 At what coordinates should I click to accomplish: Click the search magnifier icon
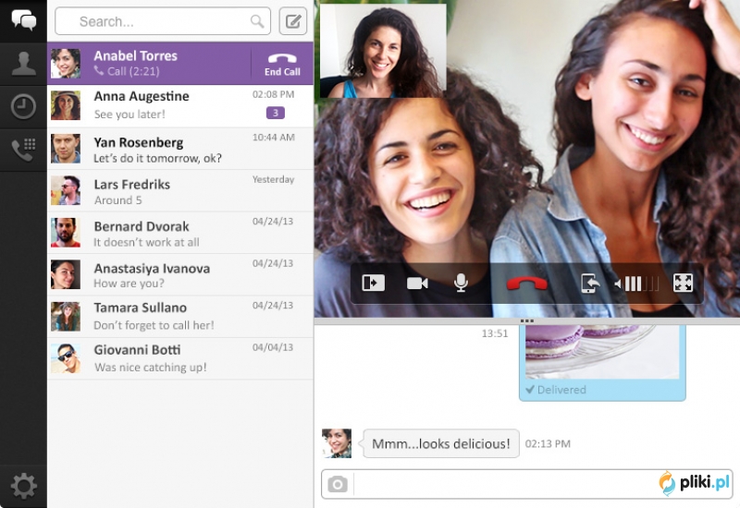257,21
